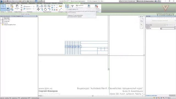Expand the Группы tree node

1,23
